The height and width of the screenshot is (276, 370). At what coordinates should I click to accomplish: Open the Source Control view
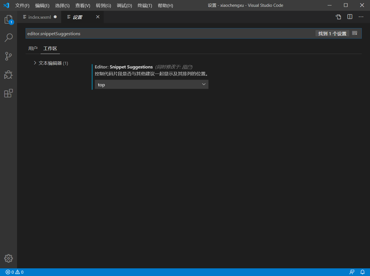click(x=9, y=56)
